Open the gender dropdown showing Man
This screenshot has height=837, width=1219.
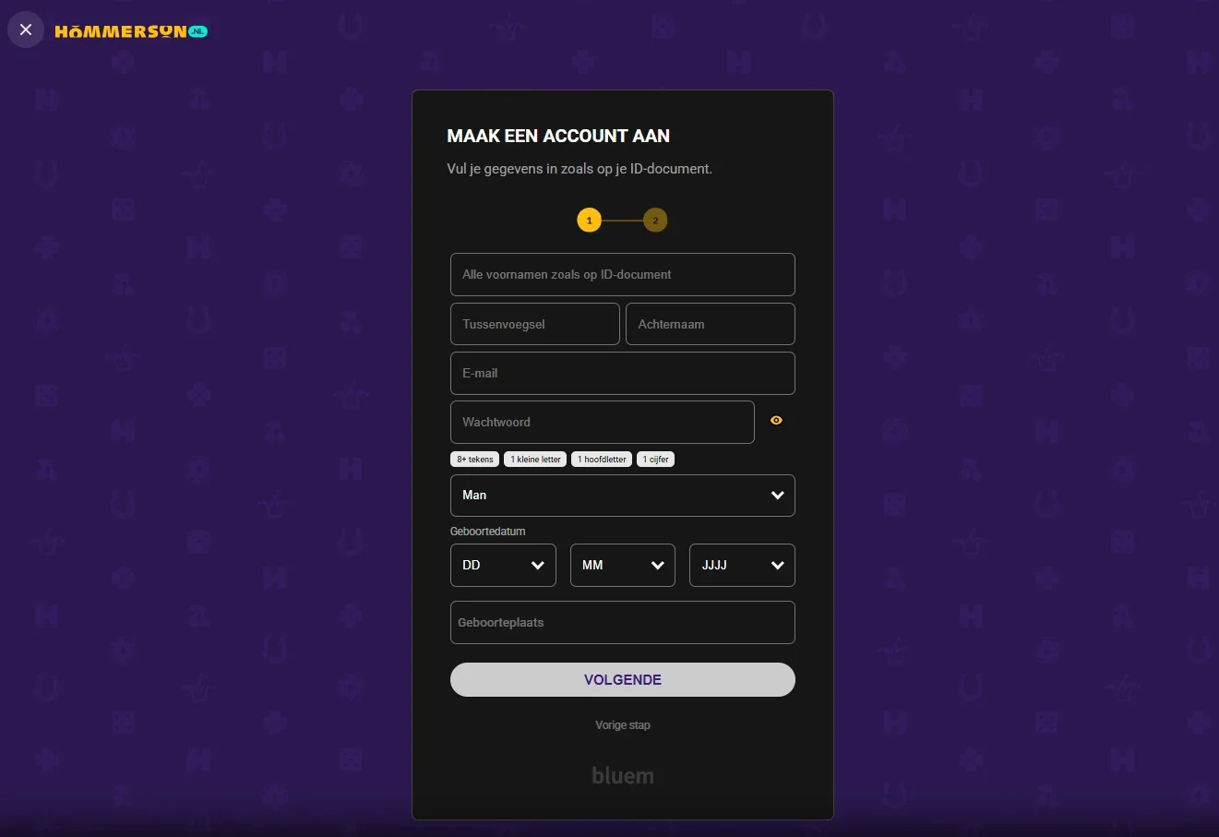(x=623, y=496)
